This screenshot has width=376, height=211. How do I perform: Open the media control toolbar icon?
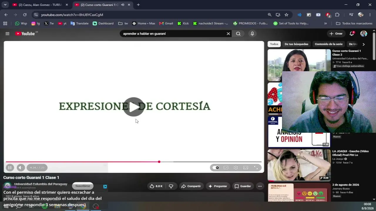click(x=351, y=15)
